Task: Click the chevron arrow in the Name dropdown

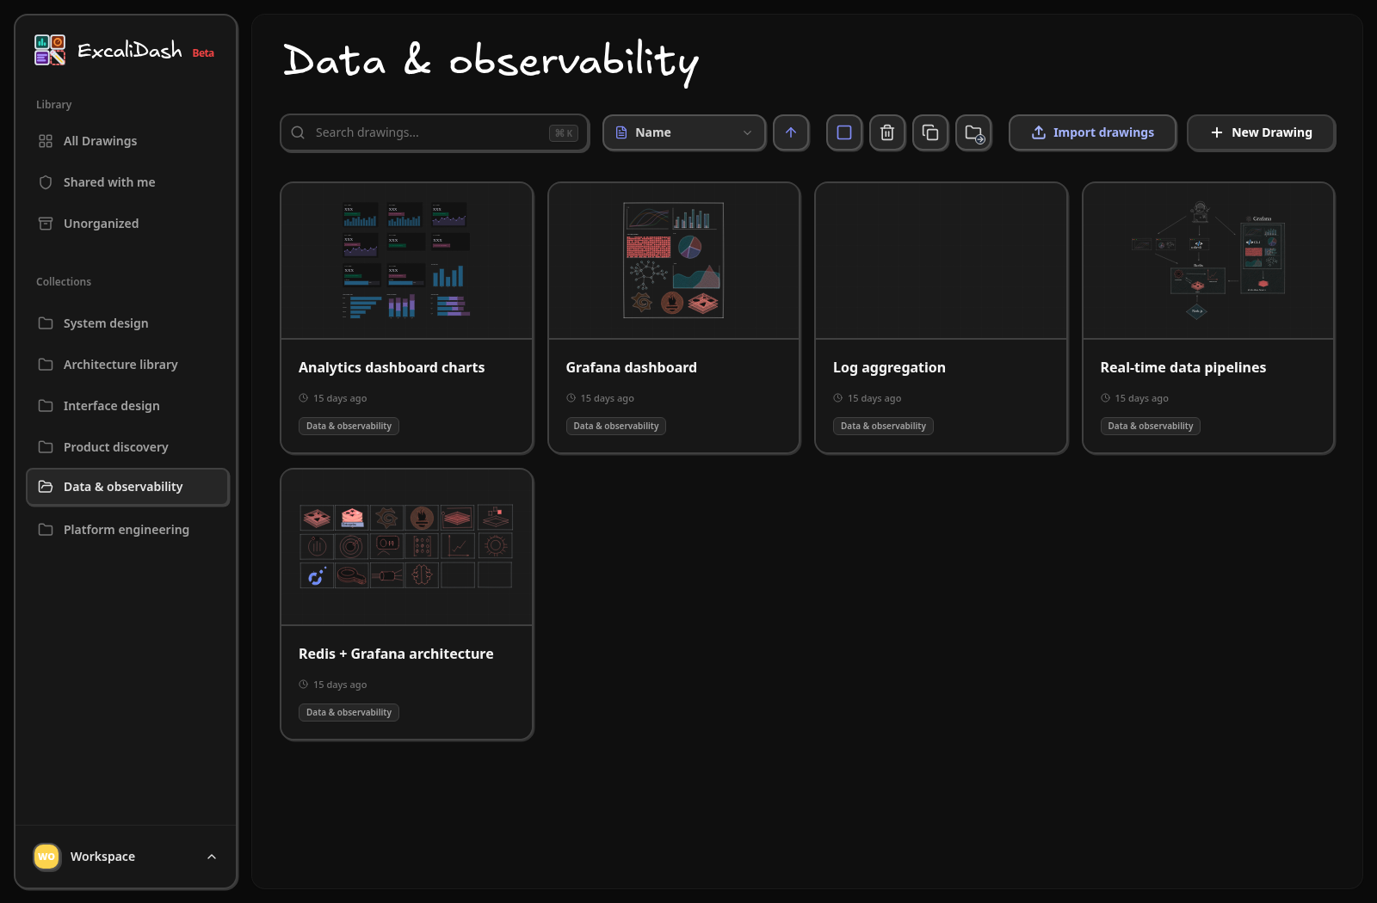Action: (x=747, y=132)
